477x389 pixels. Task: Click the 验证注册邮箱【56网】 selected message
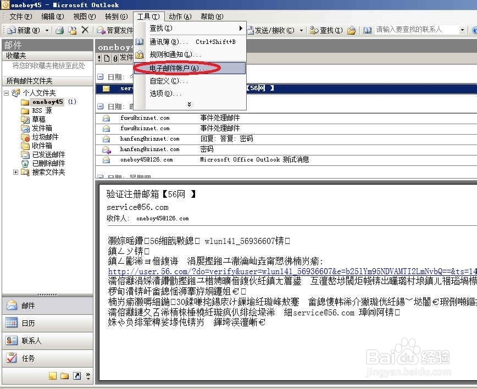286,88
